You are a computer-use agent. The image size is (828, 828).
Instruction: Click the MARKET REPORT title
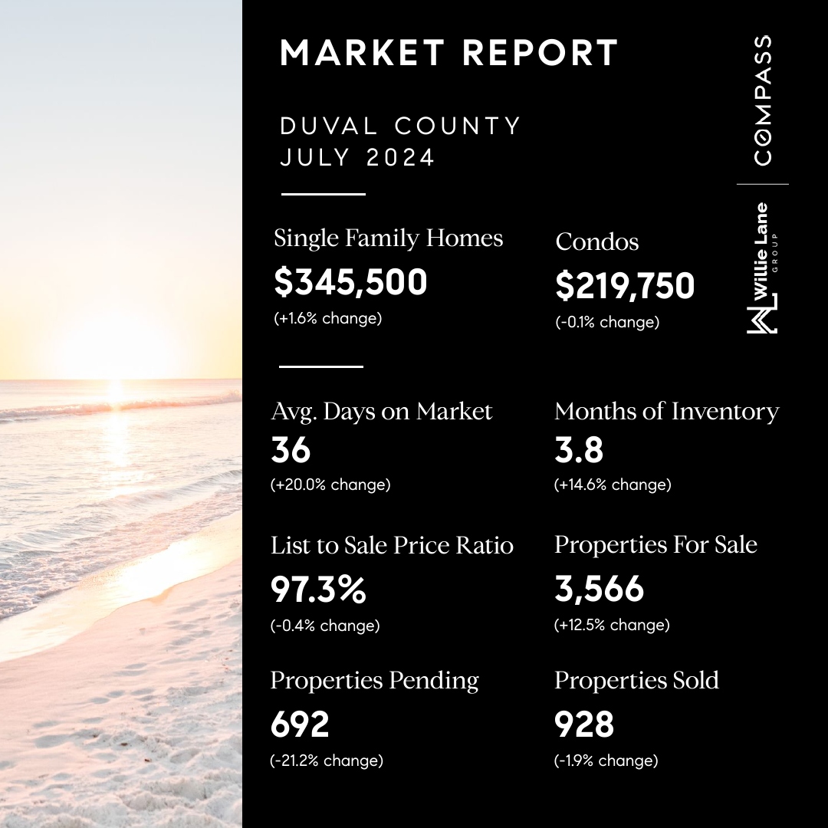pos(449,53)
